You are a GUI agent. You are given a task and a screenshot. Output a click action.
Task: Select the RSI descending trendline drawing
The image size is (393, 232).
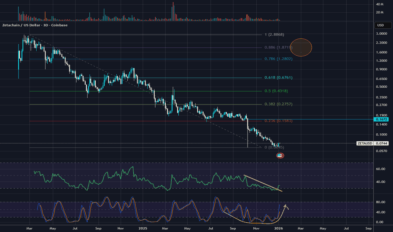pos(263,183)
